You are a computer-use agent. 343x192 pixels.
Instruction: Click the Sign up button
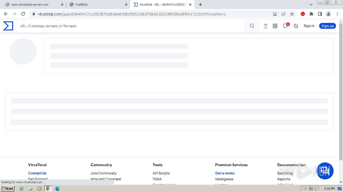tap(327, 26)
